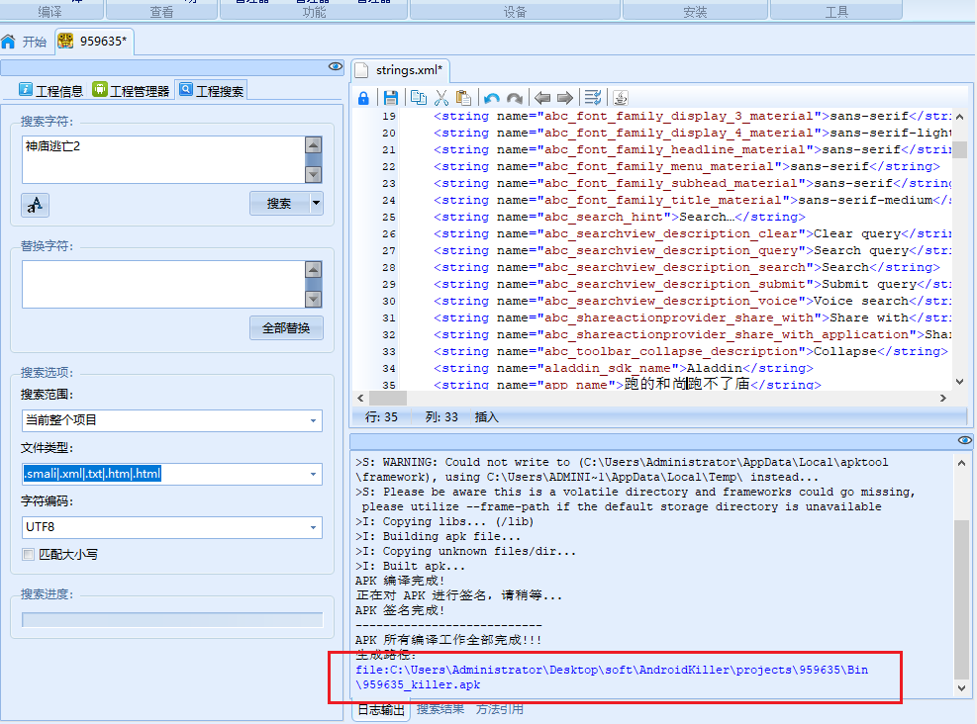Click the font/case 'A' icon under search box
977x724 pixels.
point(35,205)
